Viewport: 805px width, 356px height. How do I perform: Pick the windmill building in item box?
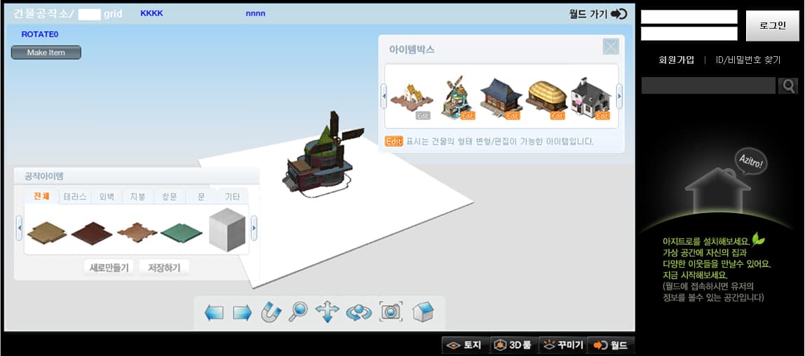click(x=456, y=97)
